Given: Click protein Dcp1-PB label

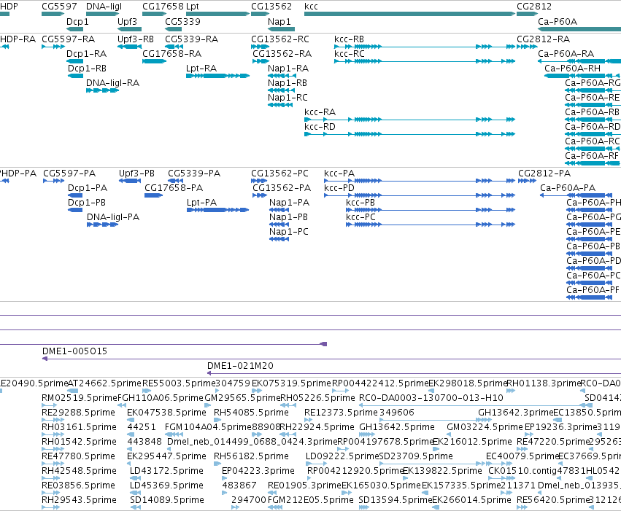Looking at the screenshot, I should (87, 203).
